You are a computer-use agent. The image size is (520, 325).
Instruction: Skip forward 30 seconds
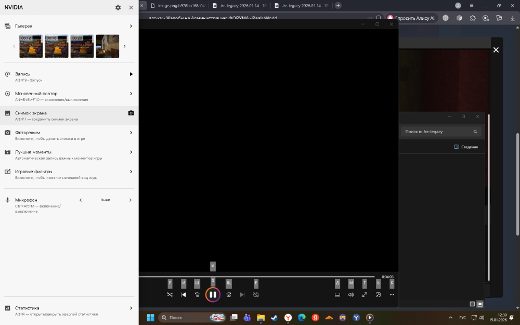(229, 294)
